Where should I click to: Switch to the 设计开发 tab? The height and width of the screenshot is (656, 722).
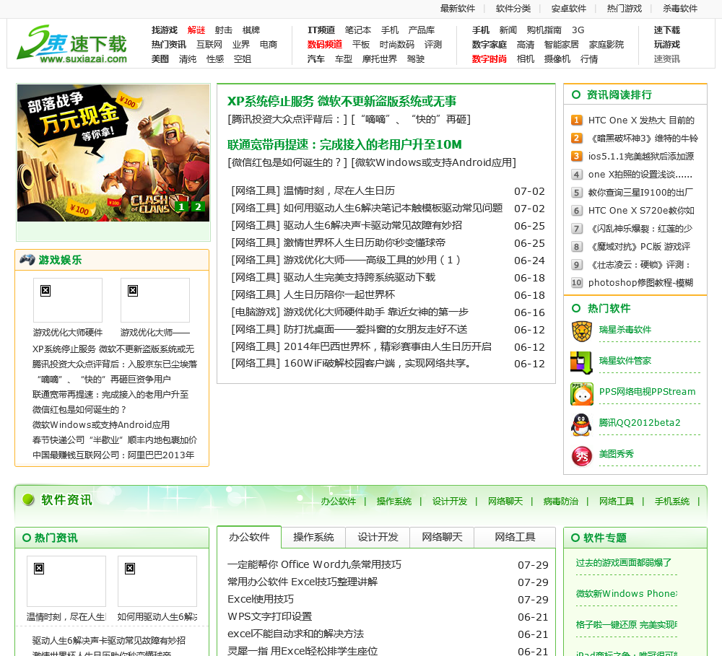(x=378, y=537)
